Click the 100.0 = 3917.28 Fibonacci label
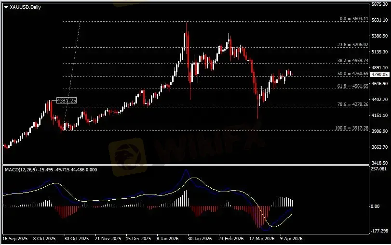Viewport: 391px width, 245px height. pyautogui.click(x=351, y=128)
